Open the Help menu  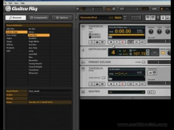[x=23, y=3]
